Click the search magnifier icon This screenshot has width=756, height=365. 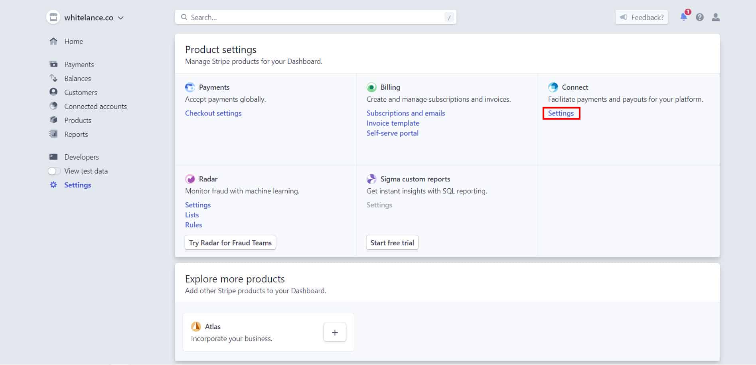(x=184, y=17)
